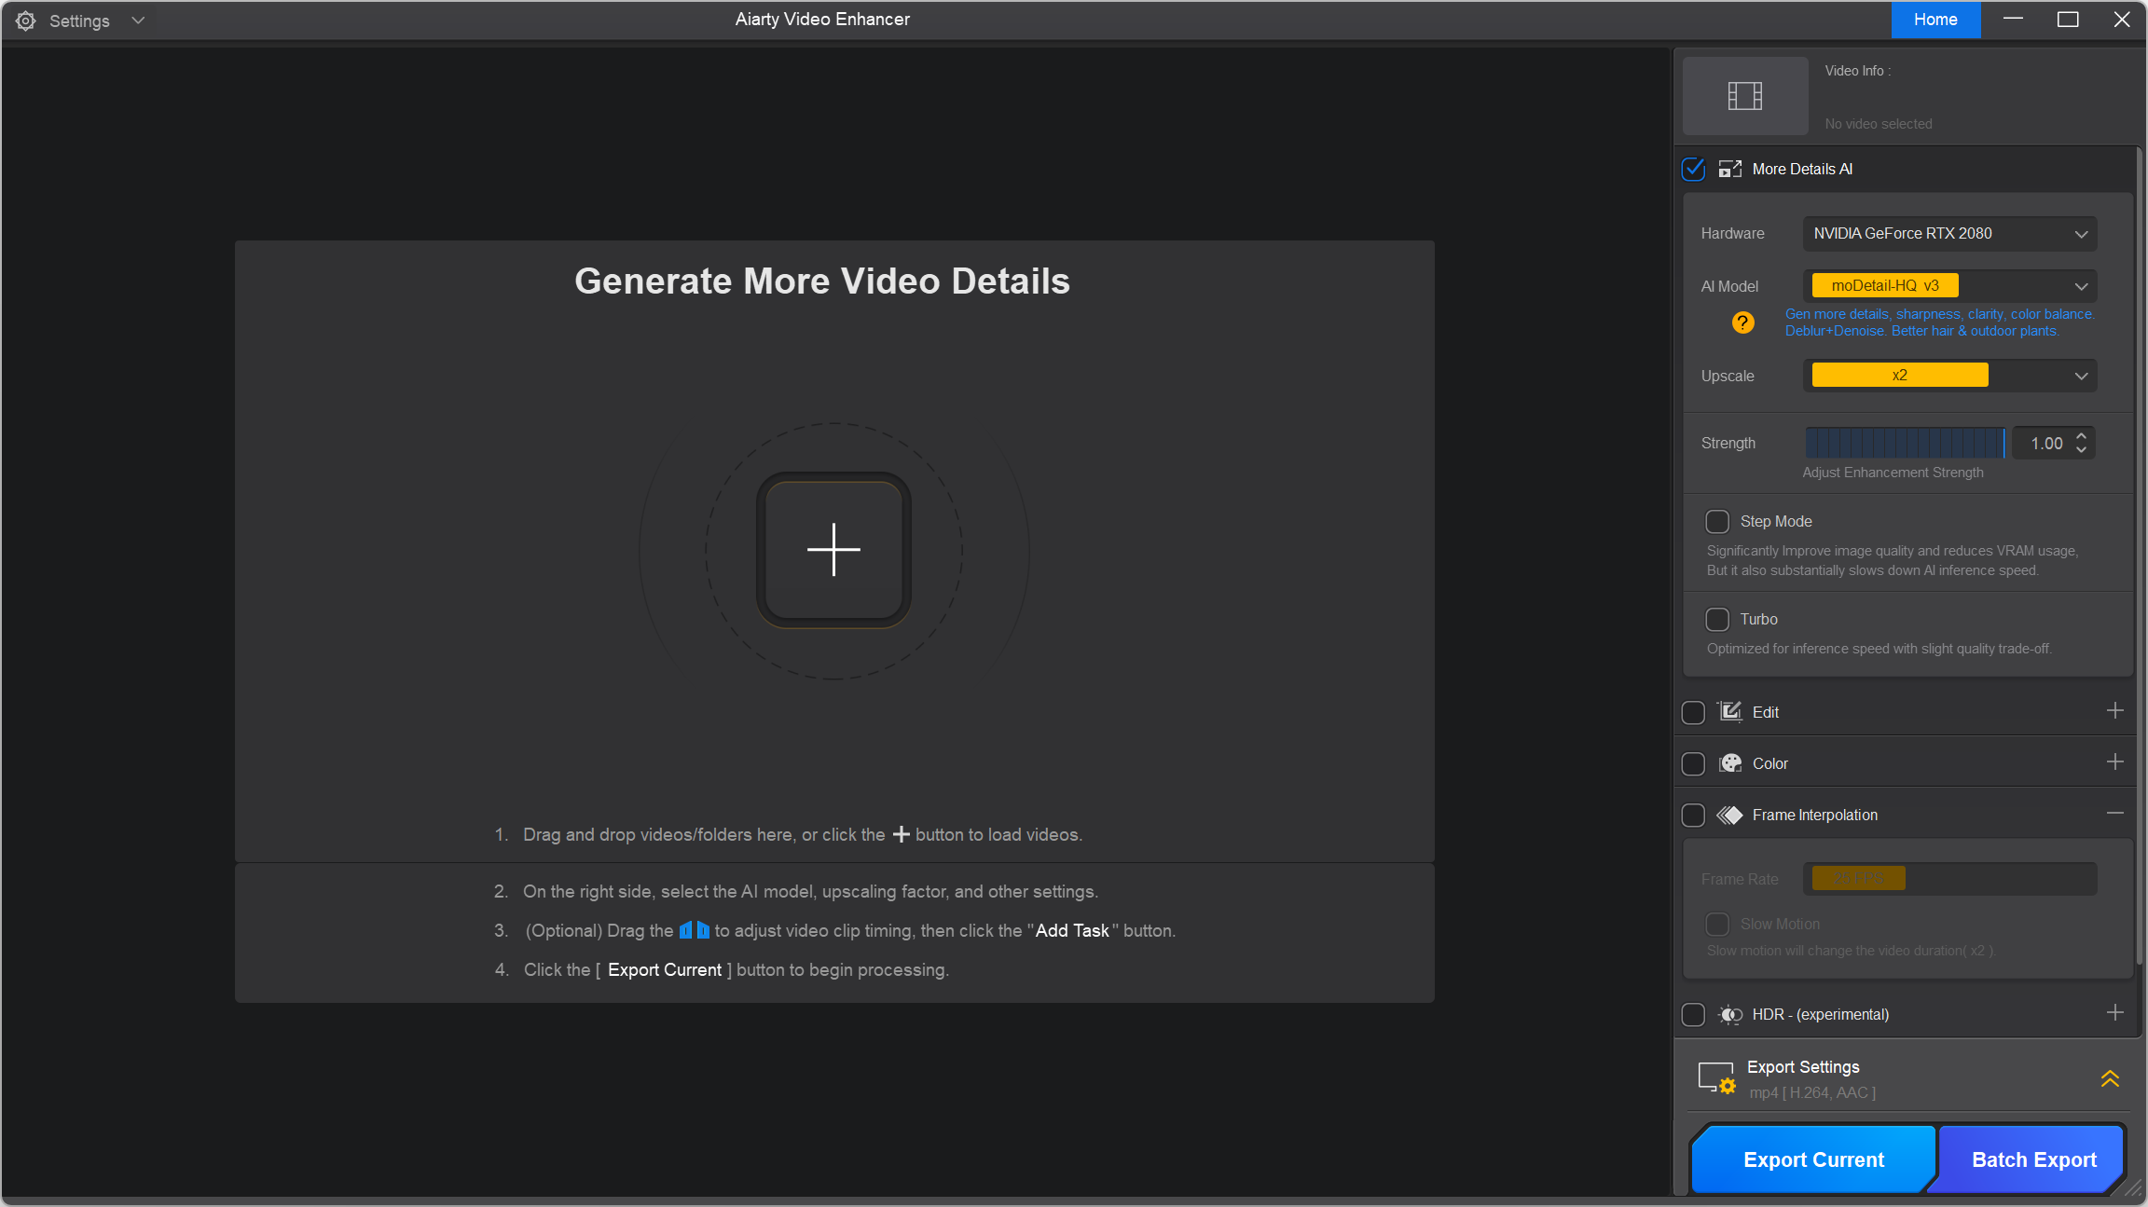Click the HDR experimental icon

click(1730, 1014)
